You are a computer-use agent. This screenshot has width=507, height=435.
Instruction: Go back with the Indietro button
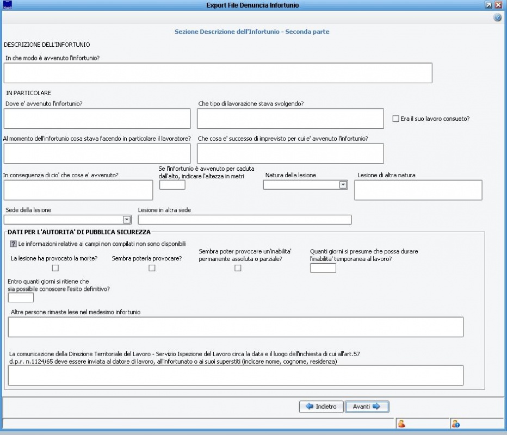(321, 407)
